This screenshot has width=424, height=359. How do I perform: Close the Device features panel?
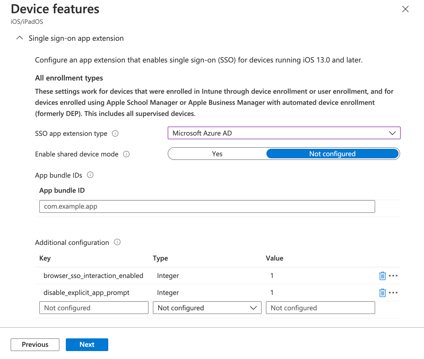click(405, 9)
